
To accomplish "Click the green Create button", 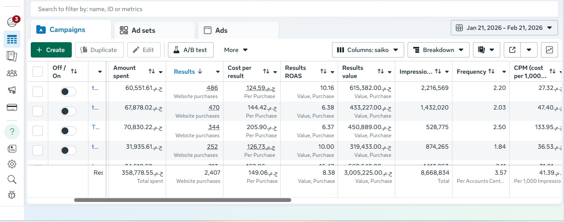I will 51,50.
